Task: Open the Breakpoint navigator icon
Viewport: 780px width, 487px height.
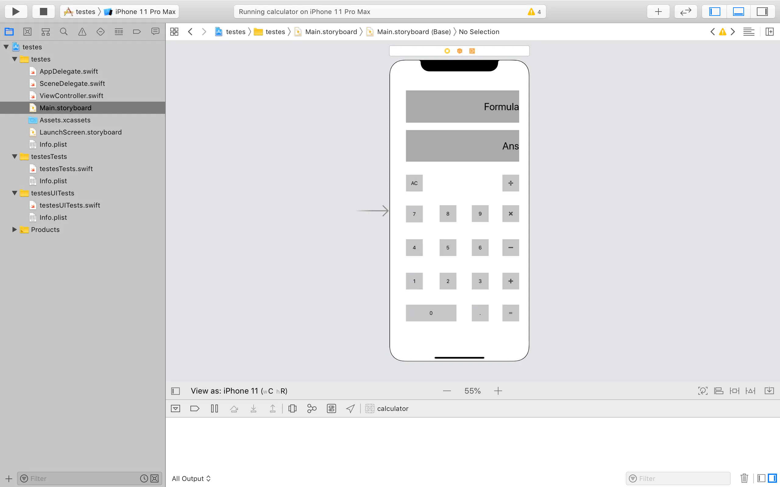Action: point(137,32)
